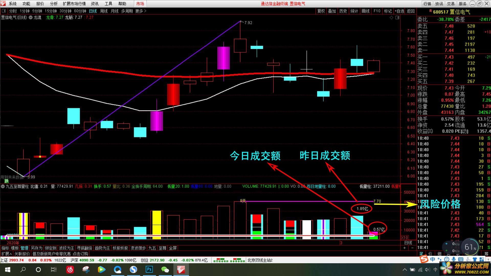Open Task View in taskbar
Screen dimensions: 491x276
pos(54,270)
